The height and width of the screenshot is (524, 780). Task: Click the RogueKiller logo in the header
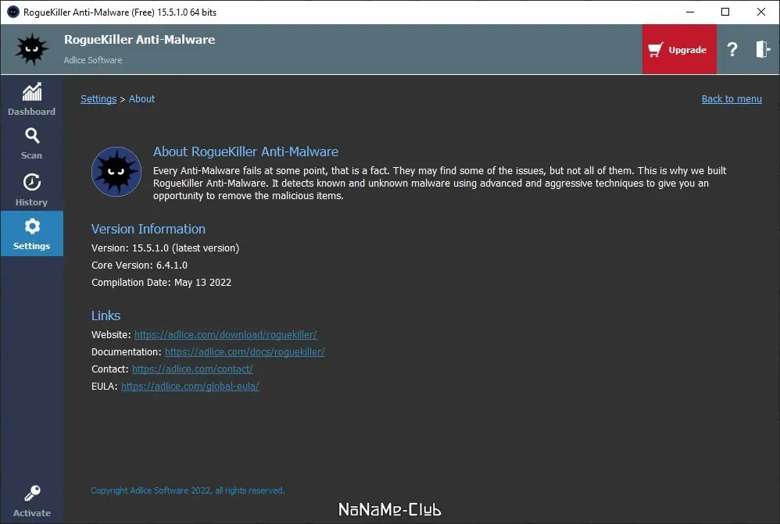pos(32,49)
